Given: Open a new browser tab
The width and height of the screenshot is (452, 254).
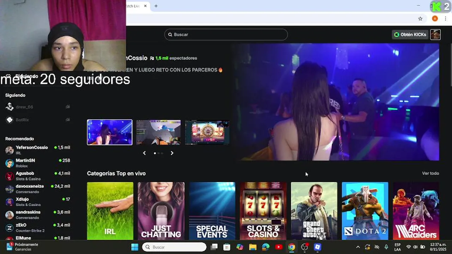Looking at the screenshot, I should (x=156, y=6).
